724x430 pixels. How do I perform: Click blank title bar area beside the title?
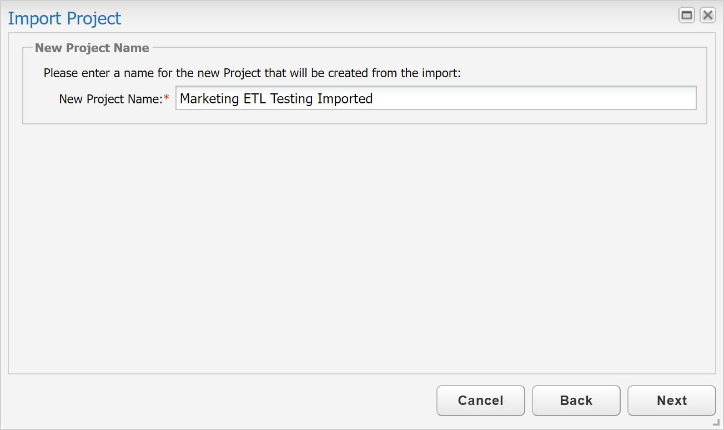coord(389,17)
